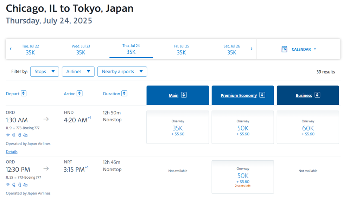Screen dimensions: 343x198
Task: Open the Calendar view
Action: (299, 49)
